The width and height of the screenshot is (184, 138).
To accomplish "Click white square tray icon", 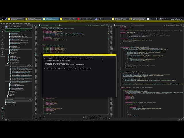I will (148, 19).
